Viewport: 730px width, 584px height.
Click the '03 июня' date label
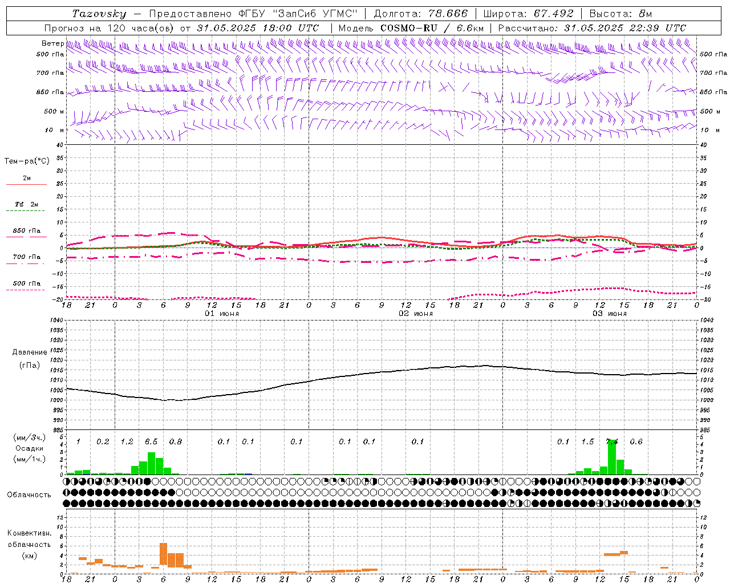(x=610, y=314)
